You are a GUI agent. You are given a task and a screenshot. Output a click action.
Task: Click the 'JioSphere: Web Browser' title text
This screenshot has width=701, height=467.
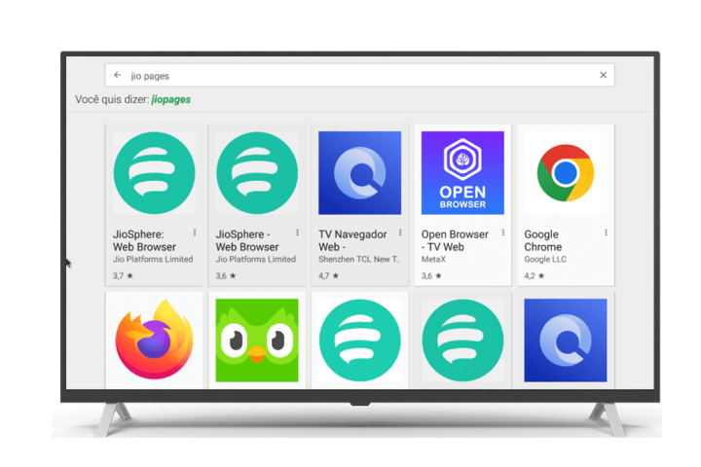[x=144, y=240]
